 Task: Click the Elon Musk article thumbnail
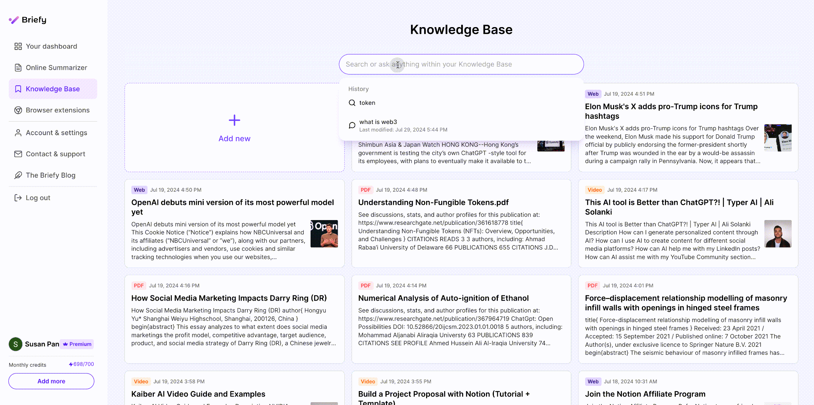778,138
